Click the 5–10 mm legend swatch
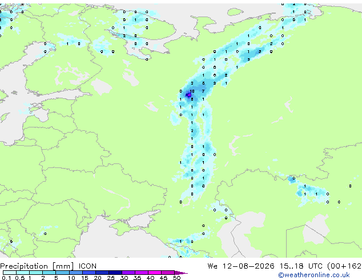The width and height of the screenshot is (362, 280). pyautogui.click(x=63, y=273)
